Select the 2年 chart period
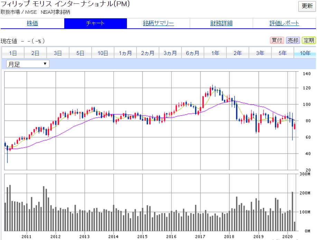This screenshot has width=317, height=240. [237, 53]
